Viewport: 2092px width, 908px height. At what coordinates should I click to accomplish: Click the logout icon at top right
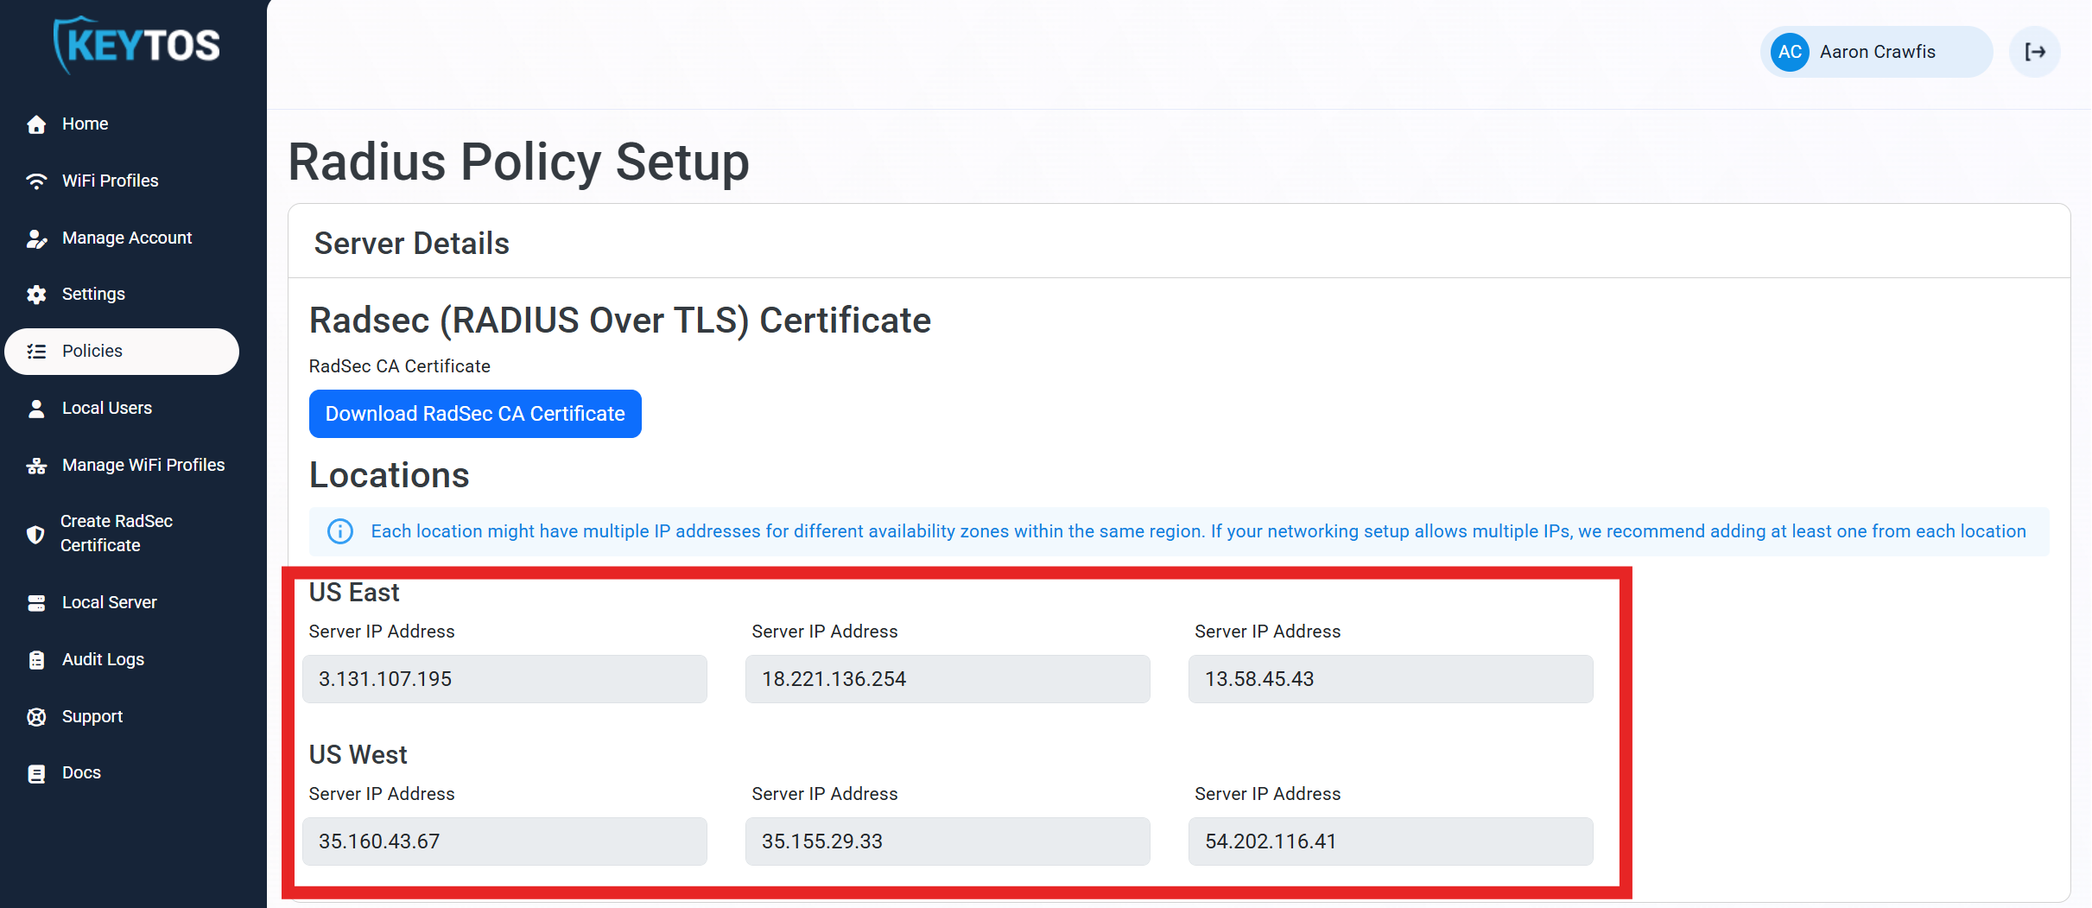pyautogui.click(x=2036, y=52)
